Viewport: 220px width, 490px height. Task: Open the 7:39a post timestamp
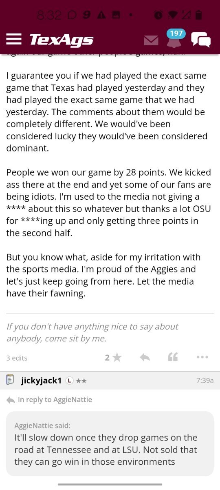(x=205, y=380)
